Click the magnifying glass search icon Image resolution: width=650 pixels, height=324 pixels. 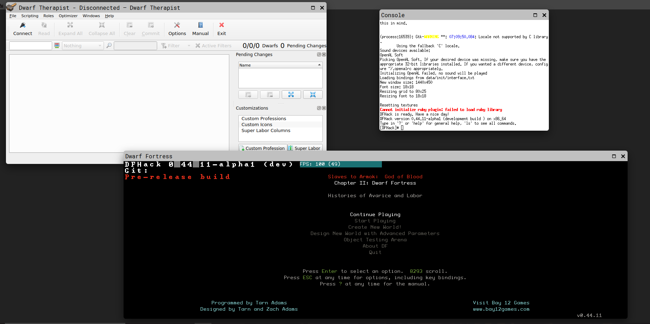coord(109,46)
